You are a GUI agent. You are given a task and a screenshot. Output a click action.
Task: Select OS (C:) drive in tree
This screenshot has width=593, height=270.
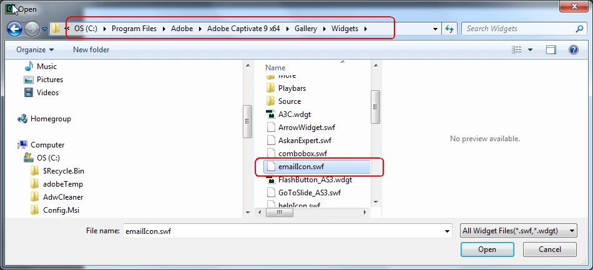tap(48, 158)
